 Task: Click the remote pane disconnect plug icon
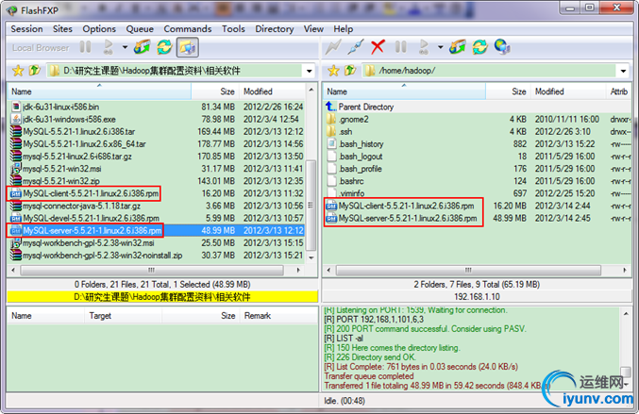click(x=355, y=47)
